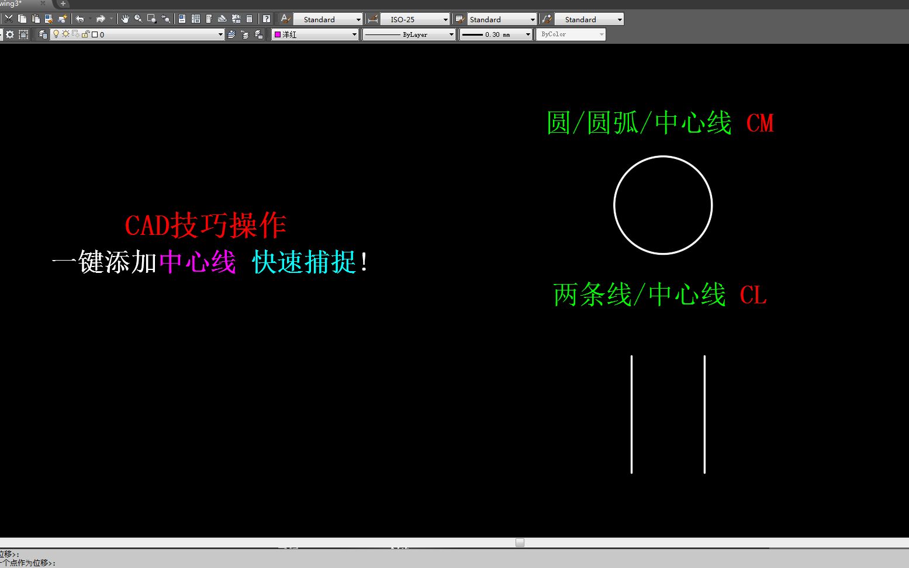
Task: Expand the 洋红 color control dropdown
Action: point(354,34)
